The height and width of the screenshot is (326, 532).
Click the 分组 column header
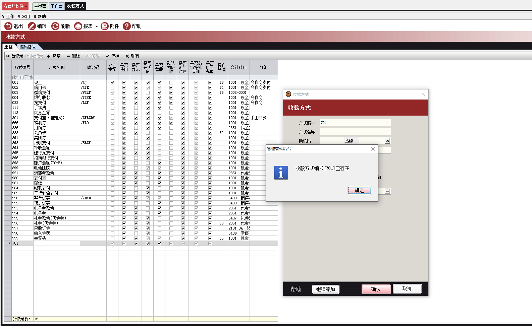[x=264, y=68]
